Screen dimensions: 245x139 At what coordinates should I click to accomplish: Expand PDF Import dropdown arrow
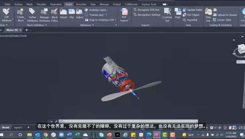pyautogui.click(x=129, y=20)
